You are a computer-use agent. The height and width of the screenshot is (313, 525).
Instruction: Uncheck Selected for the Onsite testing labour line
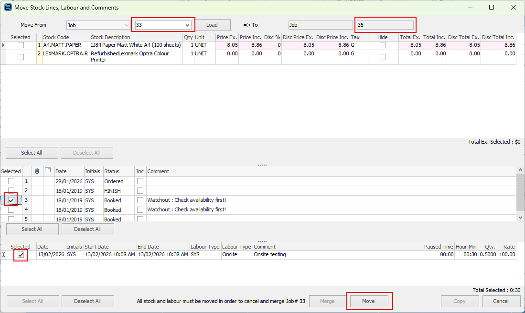(x=21, y=254)
